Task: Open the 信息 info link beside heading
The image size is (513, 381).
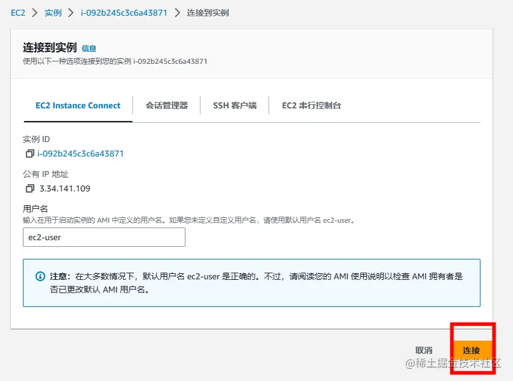Action: pyautogui.click(x=89, y=49)
